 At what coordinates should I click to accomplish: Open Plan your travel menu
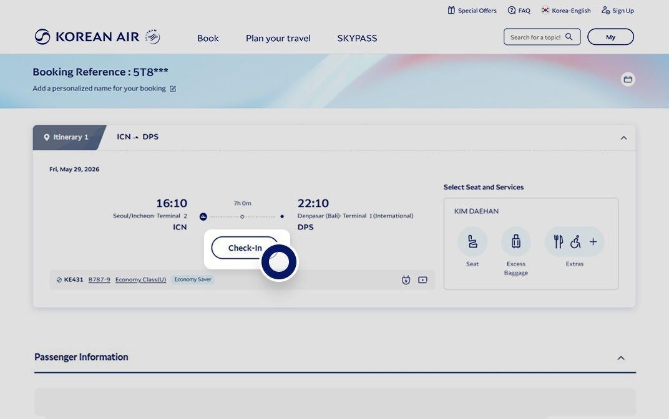pos(278,39)
